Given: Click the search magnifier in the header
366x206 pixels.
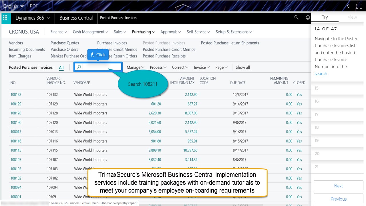Looking at the screenshot, I should pos(296,17).
